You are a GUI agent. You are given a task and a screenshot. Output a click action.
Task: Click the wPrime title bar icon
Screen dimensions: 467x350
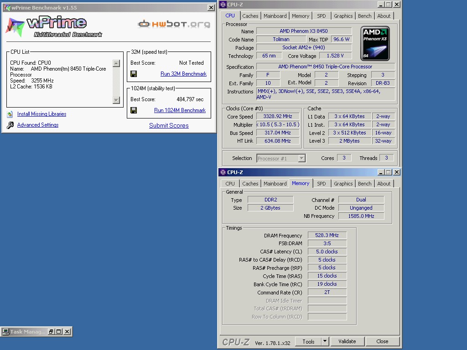point(7,8)
